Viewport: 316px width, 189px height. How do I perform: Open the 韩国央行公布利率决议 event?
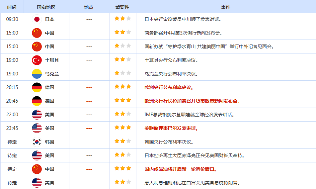coord(168,142)
